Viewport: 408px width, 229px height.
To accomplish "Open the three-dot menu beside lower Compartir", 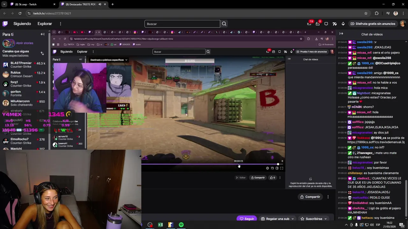I will (328, 197).
